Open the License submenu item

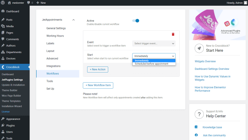click(x=6, y=112)
